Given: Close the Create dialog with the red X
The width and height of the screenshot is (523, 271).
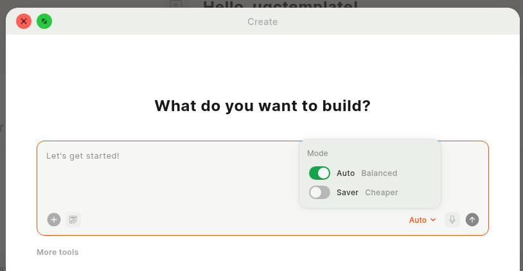Looking at the screenshot, I should [24, 21].
